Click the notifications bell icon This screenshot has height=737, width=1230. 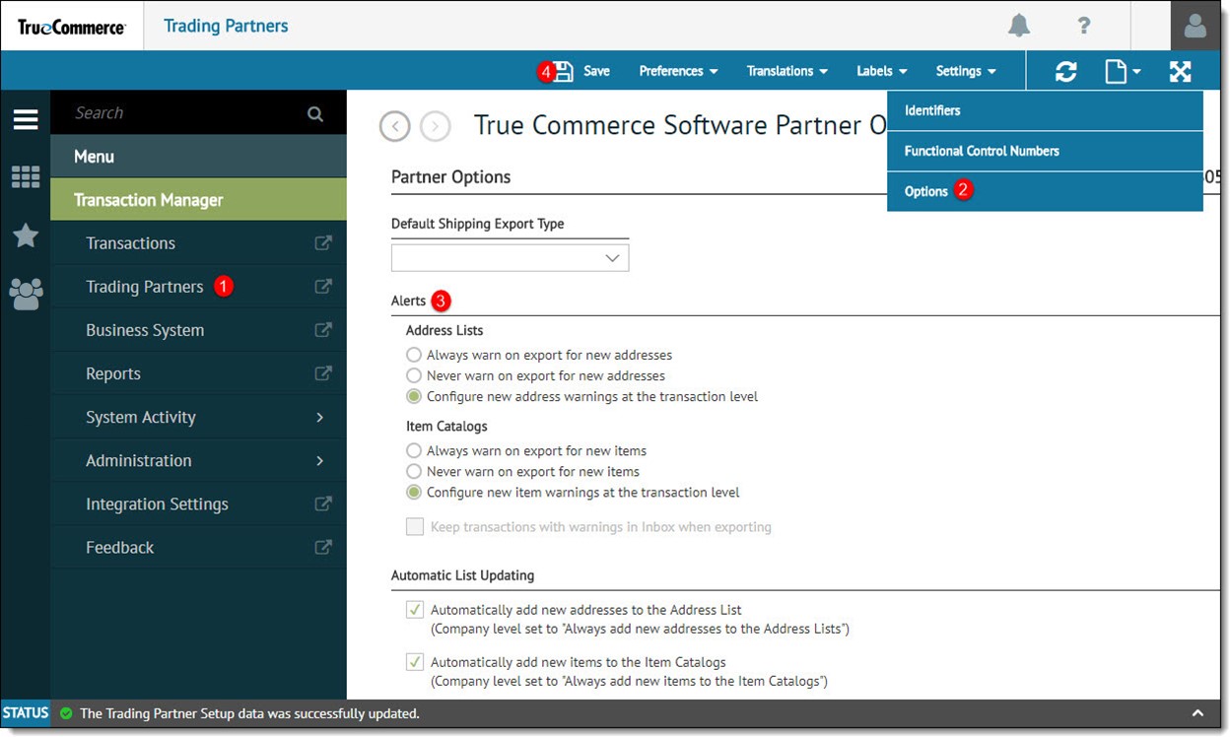tap(1019, 26)
